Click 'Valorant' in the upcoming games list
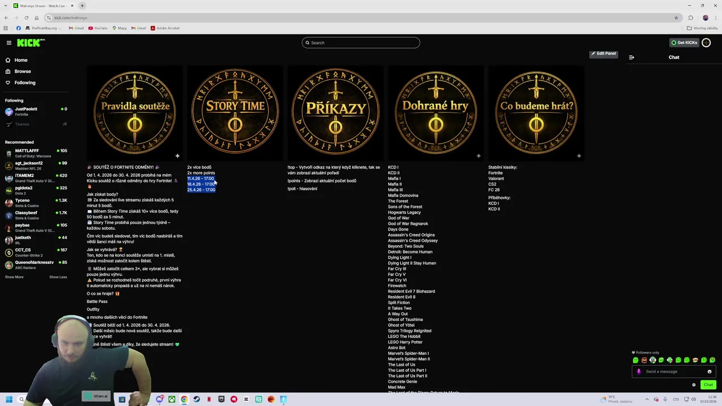This screenshot has height=406, width=722. 496,179
